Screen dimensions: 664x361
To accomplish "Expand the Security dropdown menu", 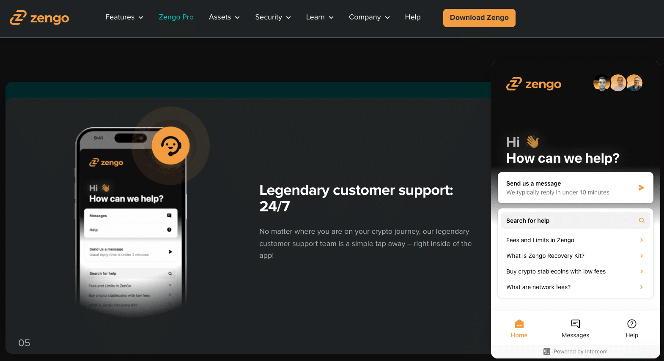I will (x=273, y=17).
